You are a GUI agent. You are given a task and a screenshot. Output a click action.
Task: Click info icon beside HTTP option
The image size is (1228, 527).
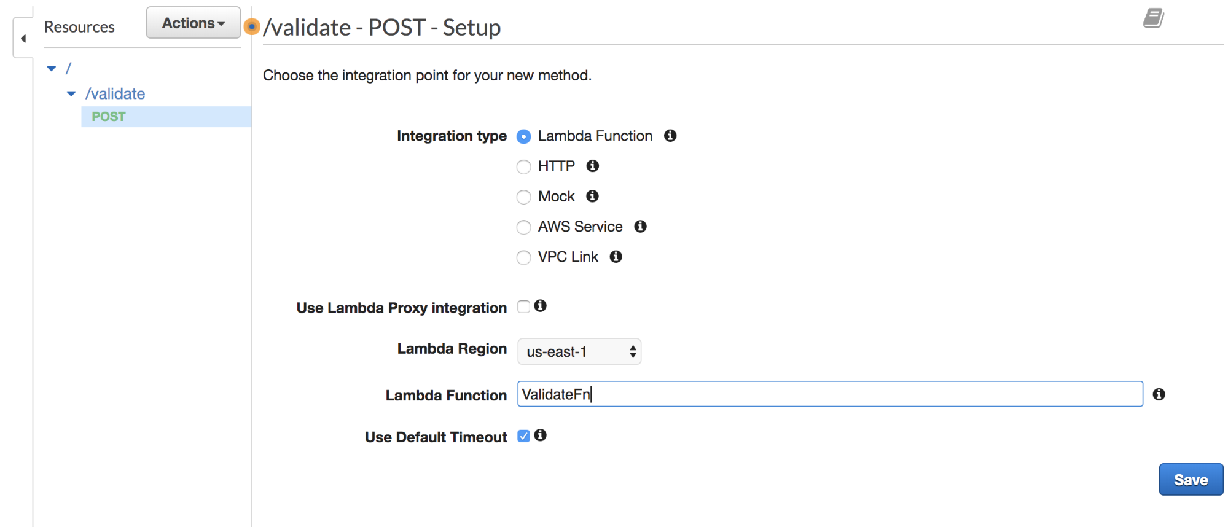(x=593, y=166)
